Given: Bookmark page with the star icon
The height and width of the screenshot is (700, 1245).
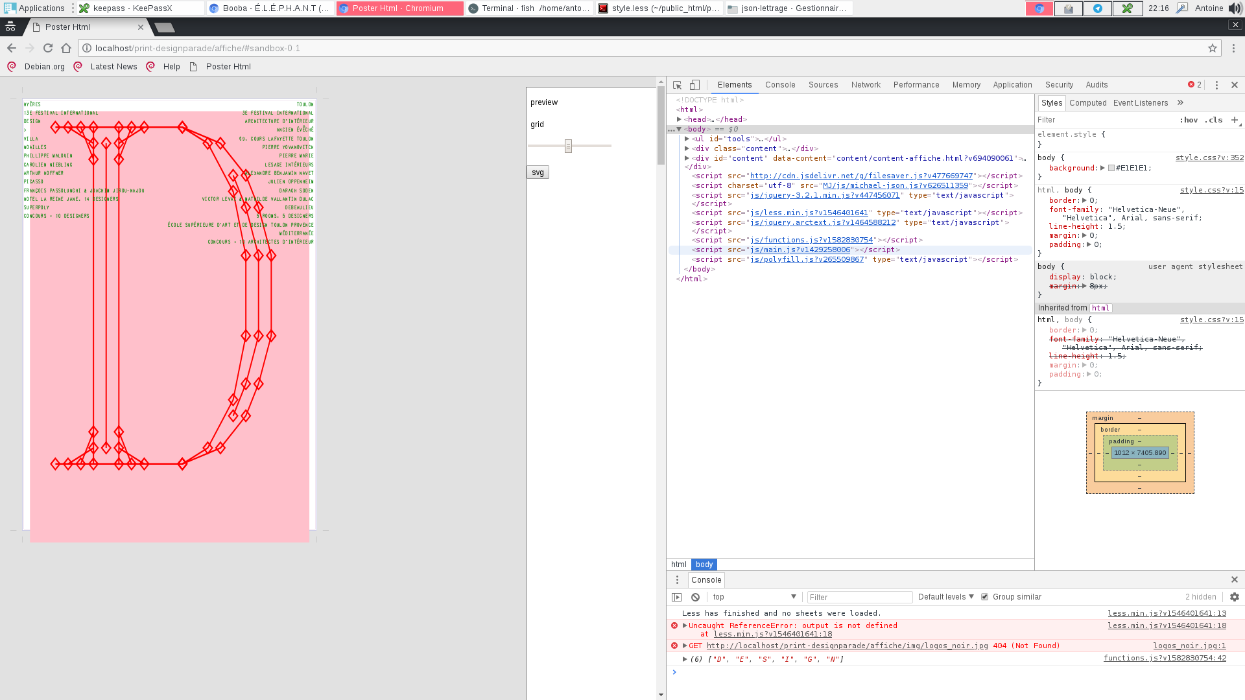Looking at the screenshot, I should [x=1212, y=48].
